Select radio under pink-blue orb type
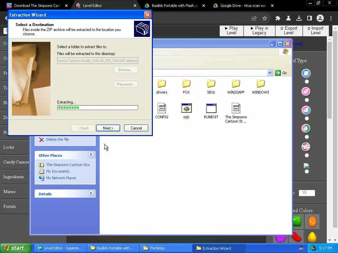The image size is (338, 253). pyautogui.click(x=307, y=119)
